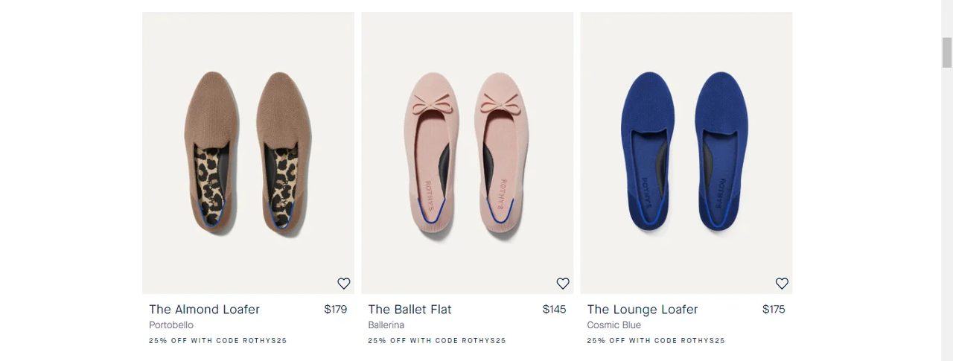Screen dimensions: 953x361
Task: Favorite The Almond Loafer with heart icon
Action: (x=344, y=284)
